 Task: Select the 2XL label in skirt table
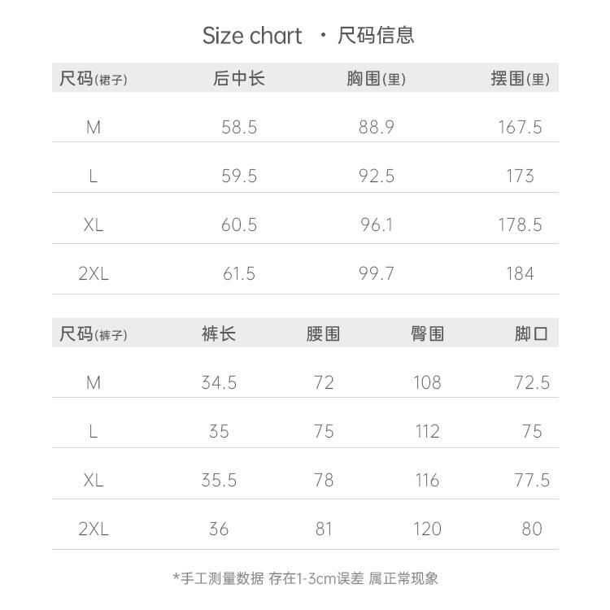pos(94,273)
